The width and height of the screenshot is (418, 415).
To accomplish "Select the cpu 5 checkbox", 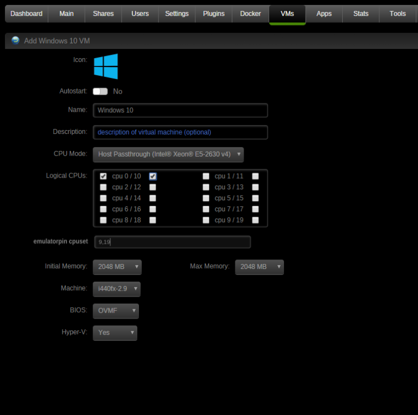I will click(206, 198).
